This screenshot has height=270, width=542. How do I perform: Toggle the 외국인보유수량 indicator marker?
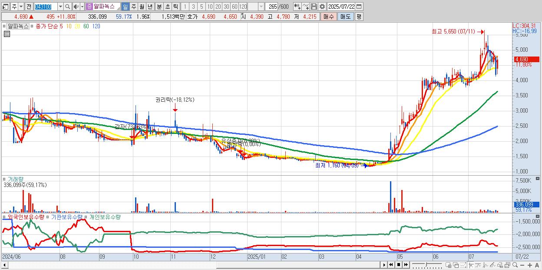pyautogui.click(x=4, y=217)
